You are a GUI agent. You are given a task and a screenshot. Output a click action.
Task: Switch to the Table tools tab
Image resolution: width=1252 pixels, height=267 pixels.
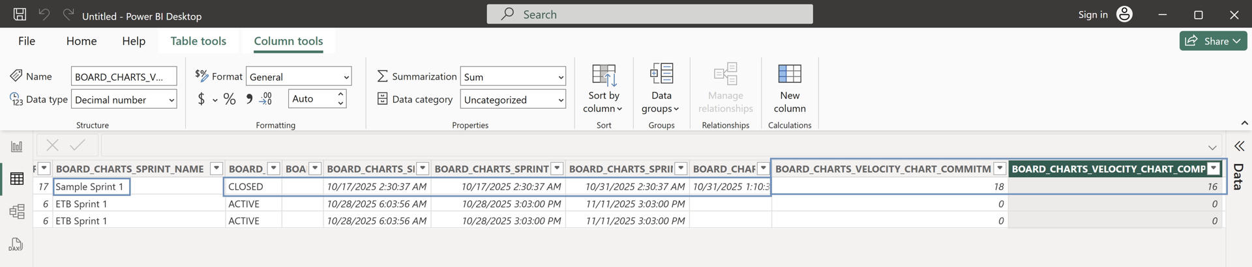click(x=198, y=41)
